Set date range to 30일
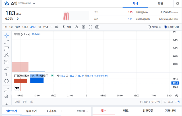This screenshot has height=116, width=182. tap(17, 102)
